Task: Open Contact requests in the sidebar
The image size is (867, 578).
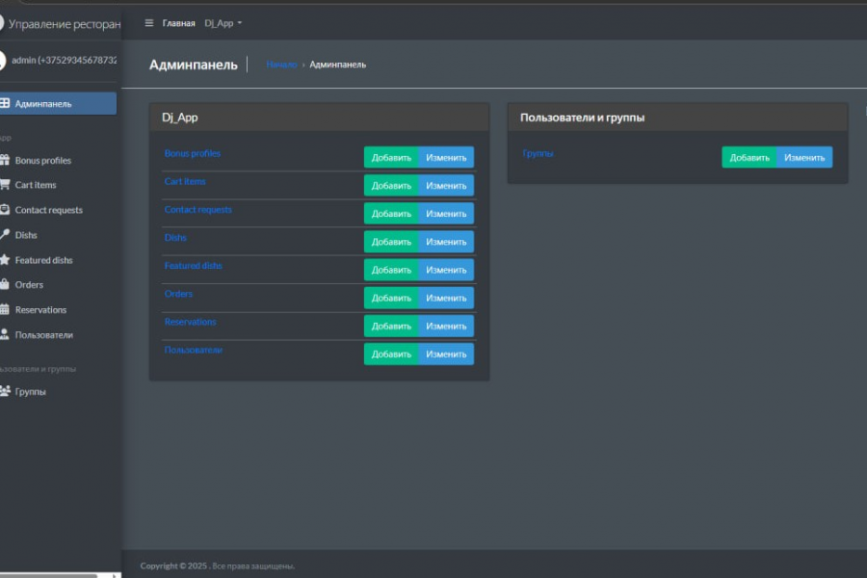Action: (x=49, y=210)
